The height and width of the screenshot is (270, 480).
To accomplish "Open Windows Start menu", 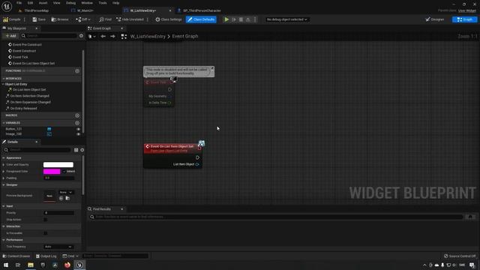I will pos(6,265).
